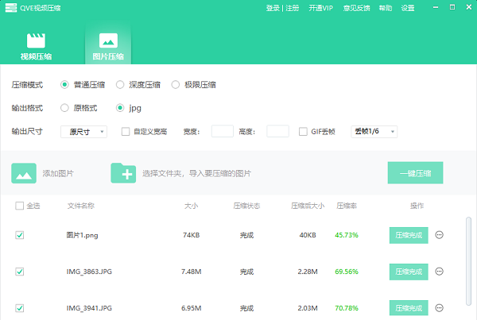Open the 帮助 help menu
The width and height of the screenshot is (477, 320).
(x=386, y=8)
